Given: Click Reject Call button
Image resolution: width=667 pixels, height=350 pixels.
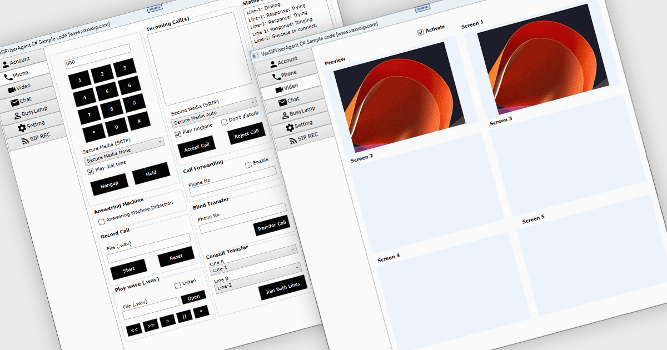Looking at the screenshot, I should pyautogui.click(x=247, y=133).
